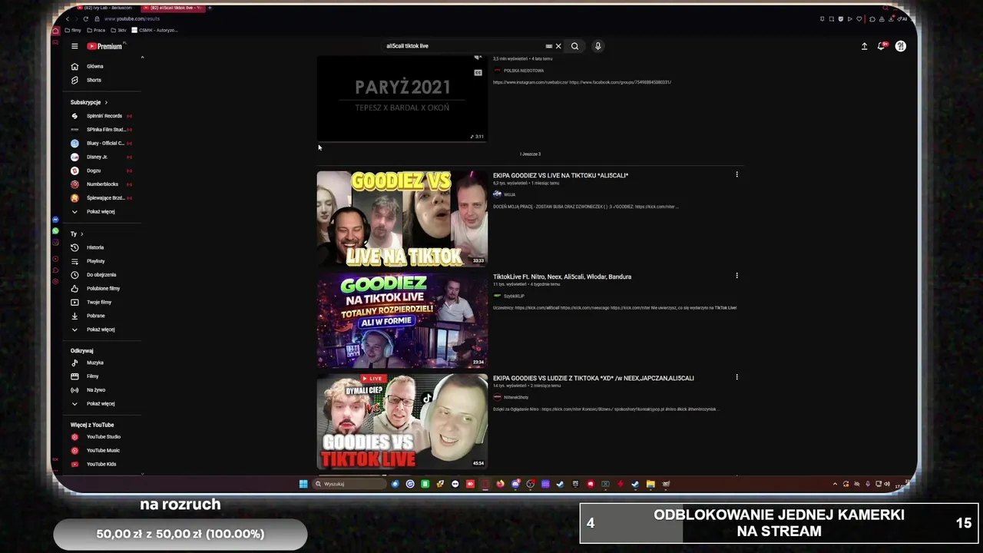The height and width of the screenshot is (553, 983).
Task: Open options menu for TiktokLive Ft. Nitro video
Action: pos(736,276)
